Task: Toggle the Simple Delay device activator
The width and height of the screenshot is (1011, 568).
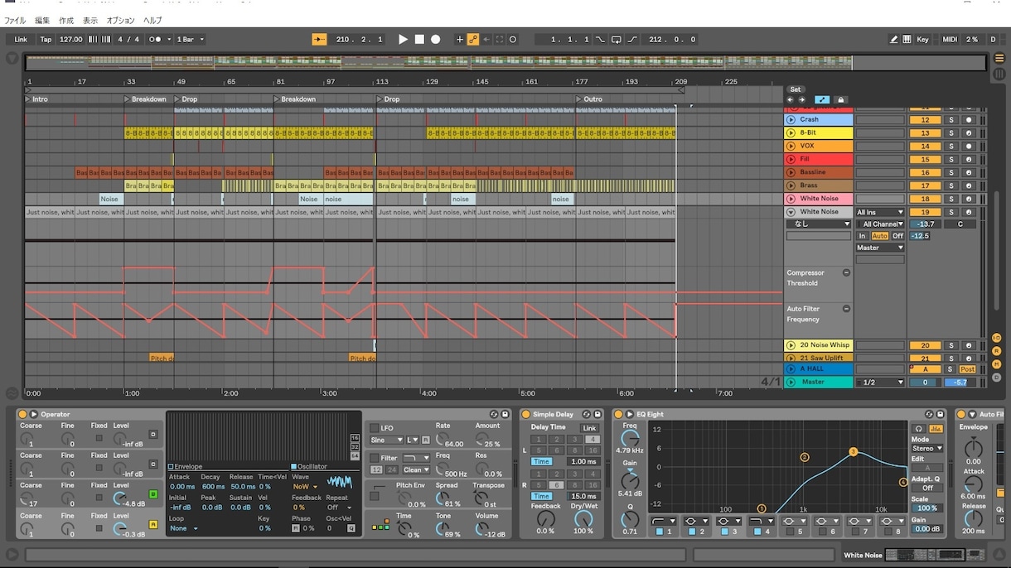Action: pyautogui.click(x=525, y=414)
